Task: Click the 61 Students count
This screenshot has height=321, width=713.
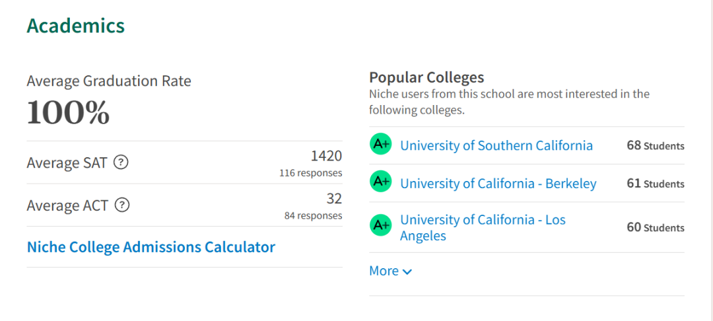Action: pos(656,184)
